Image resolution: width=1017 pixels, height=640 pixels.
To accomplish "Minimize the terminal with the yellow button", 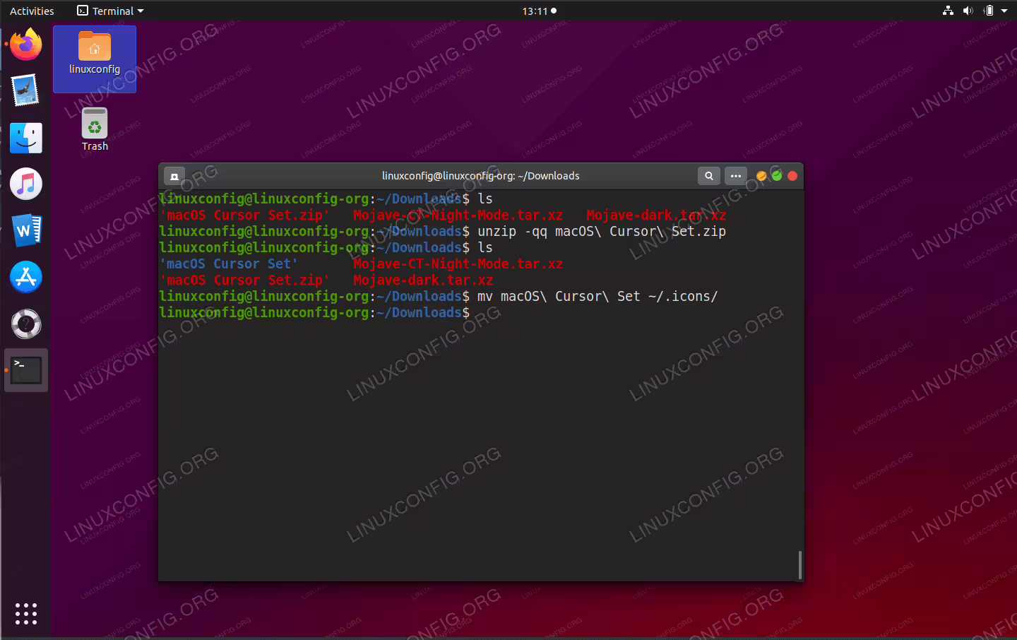I will pyautogui.click(x=761, y=176).
